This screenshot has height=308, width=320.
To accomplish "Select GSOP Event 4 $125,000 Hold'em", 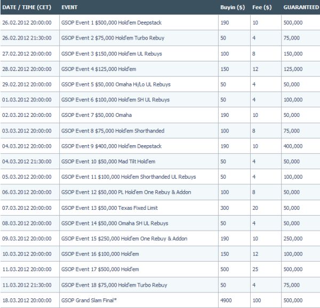I will tap(99, 69).
